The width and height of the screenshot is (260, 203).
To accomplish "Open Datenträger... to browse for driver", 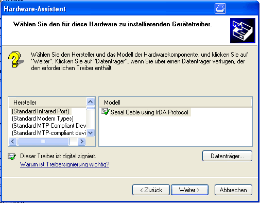I will pos(227,156).
